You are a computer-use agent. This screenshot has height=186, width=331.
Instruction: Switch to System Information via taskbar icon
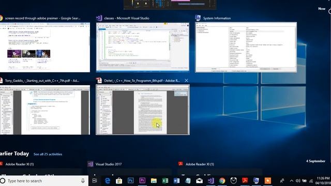[x=257, y=181]
